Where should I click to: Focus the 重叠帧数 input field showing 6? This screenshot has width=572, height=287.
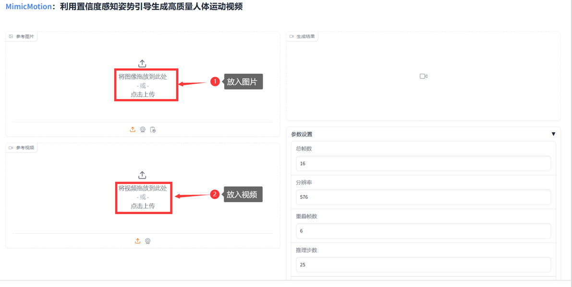coord(423,231)
